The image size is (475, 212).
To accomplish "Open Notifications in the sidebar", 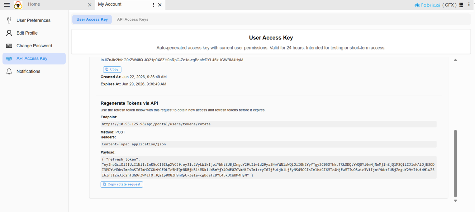I will [x=34, y=71].
